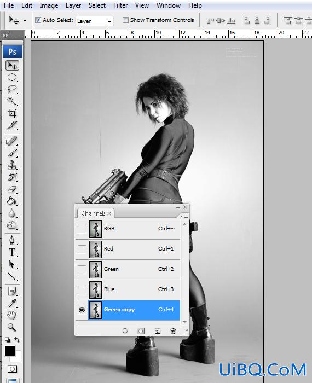Image resolution: width=312 pixels, height=383 pixels.
Task: Uncheck the Auto-Select checkbox
Action: pos(38,20)
